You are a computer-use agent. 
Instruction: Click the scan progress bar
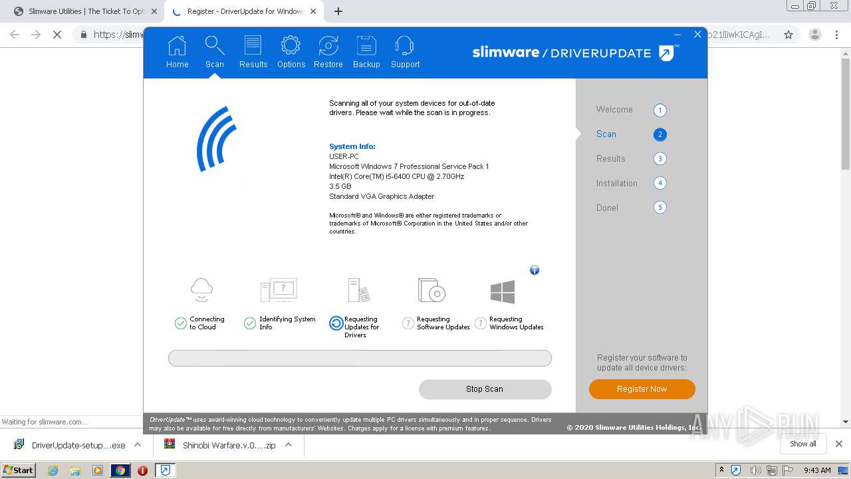360,359
